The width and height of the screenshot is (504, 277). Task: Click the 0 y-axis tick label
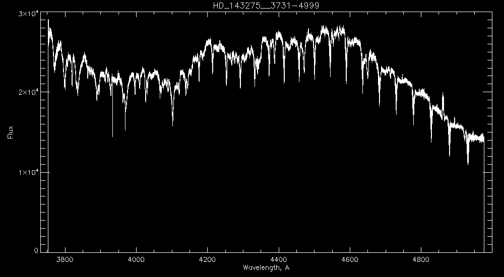coord(36,251)
